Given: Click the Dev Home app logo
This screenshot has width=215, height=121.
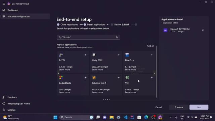Looking at the screenshot, I should [x=9, y=4].
